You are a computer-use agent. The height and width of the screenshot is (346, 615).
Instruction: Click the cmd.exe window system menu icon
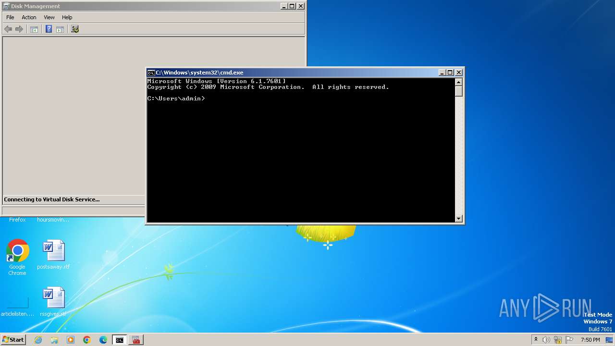tap(151, 73)
